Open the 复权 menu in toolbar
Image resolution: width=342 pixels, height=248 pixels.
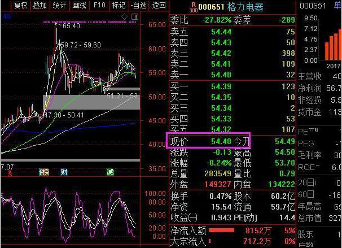tap(21, 5)
